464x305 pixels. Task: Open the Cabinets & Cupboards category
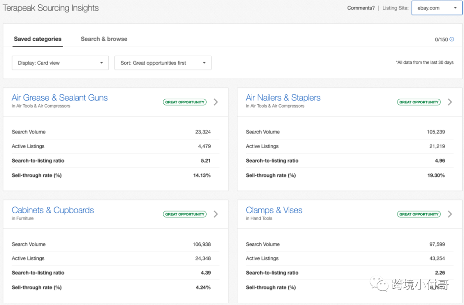(53, 210)
